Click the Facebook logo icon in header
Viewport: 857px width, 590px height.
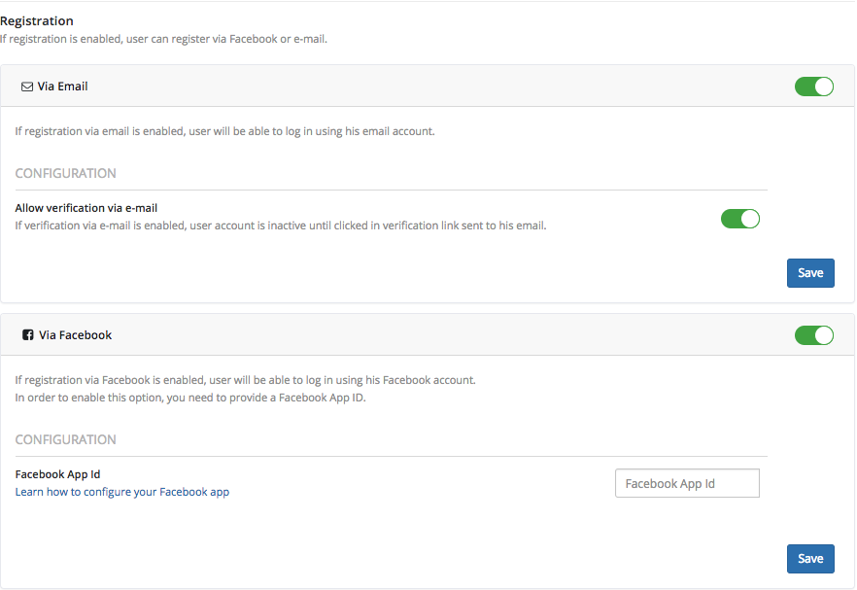(28, 335)
